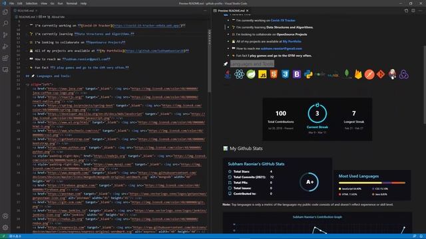
Task: Click the MySQL logo in the preview
Action: [x=333, y=75]
